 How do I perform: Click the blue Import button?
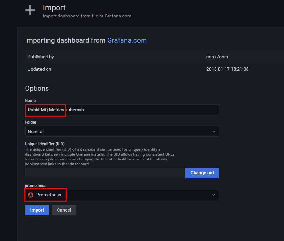(x=37, y=210)
